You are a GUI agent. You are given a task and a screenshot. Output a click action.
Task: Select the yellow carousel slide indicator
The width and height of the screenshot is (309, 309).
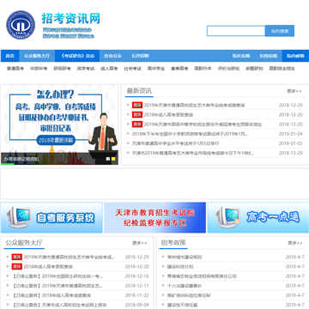113,159
